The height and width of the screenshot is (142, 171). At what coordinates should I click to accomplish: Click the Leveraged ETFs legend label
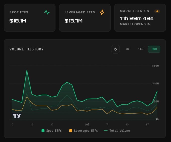coord(86,131)
